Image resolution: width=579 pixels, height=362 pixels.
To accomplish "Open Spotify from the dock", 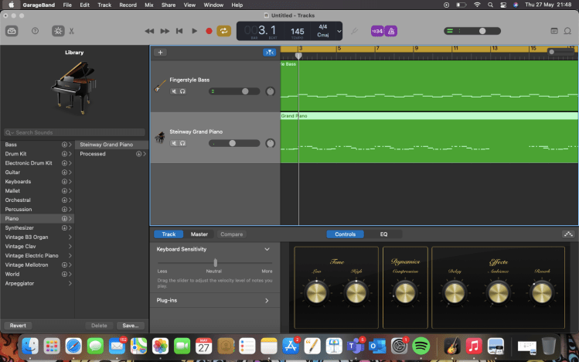I will coord(421,345).
